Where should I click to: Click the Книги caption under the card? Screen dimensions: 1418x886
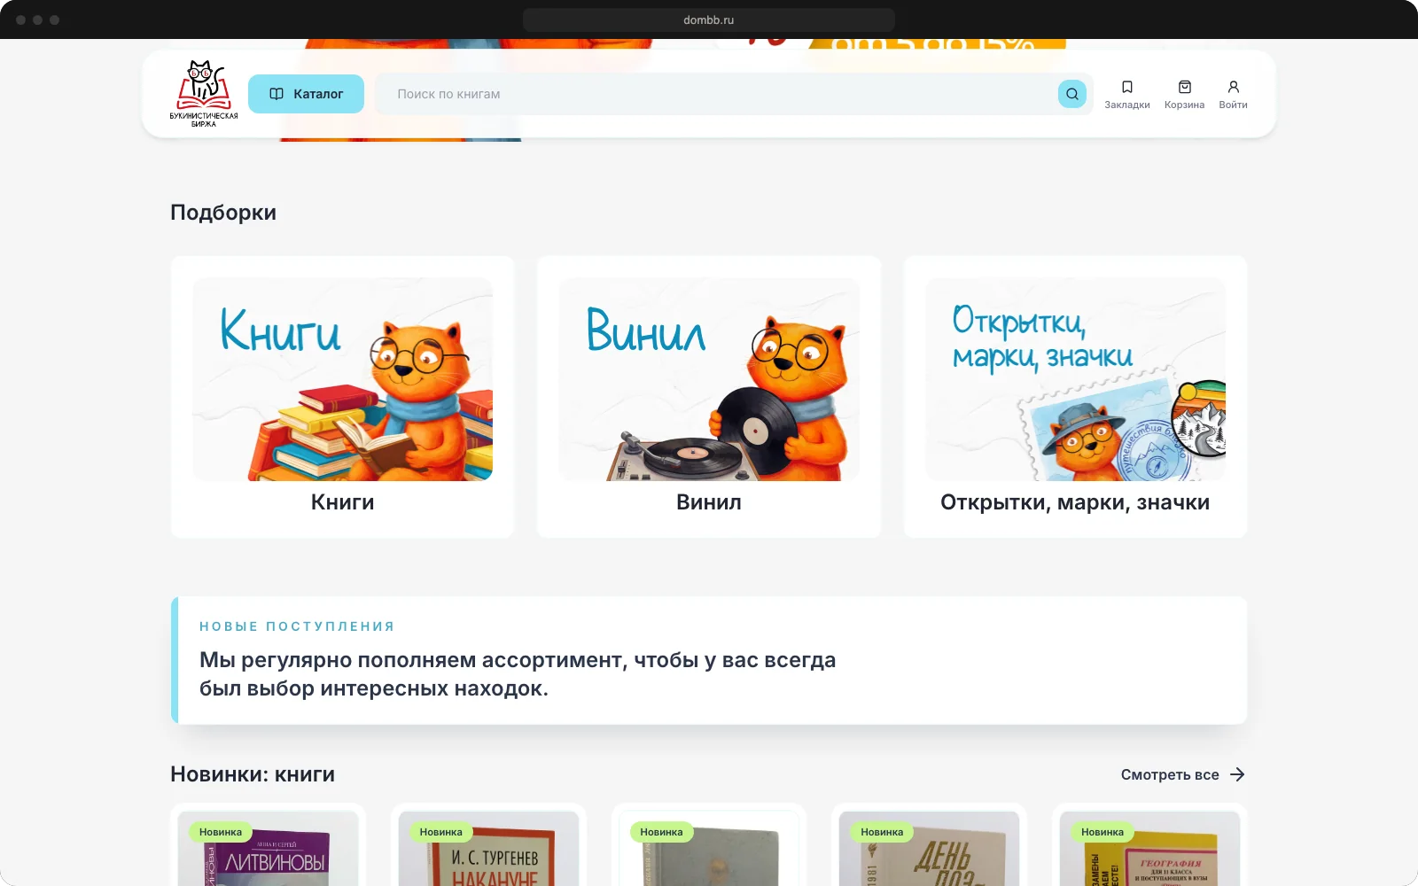[343, 502]
